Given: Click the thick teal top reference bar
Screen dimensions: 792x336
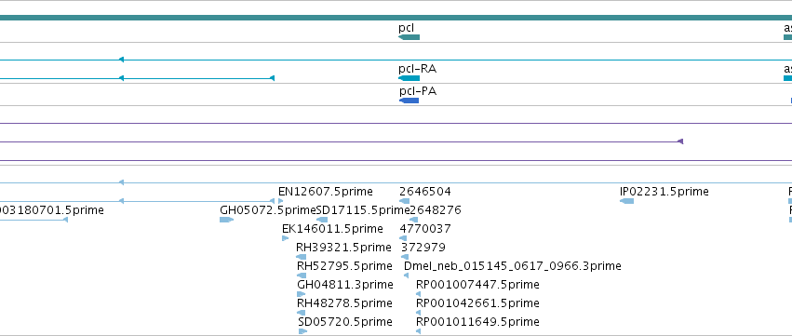Looking at the screenshot, I should [396, 18].
